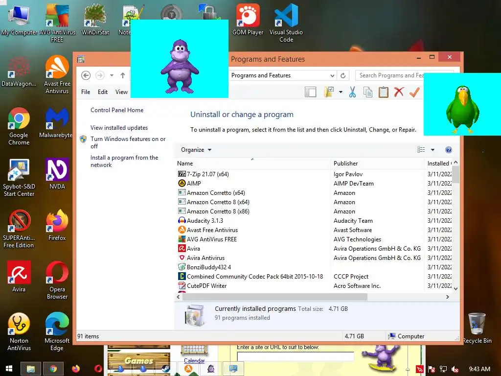Open the recent locations dropdown arrow
This screenshot has width=501, height=376.
[112, 75]
